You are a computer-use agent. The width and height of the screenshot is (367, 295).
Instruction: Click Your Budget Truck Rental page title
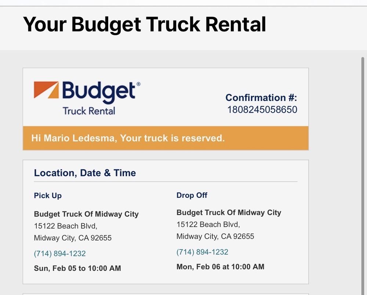pos(145,24)
